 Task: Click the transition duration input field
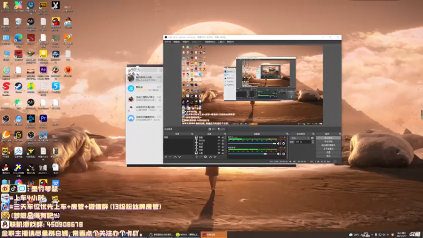(302, 142)
